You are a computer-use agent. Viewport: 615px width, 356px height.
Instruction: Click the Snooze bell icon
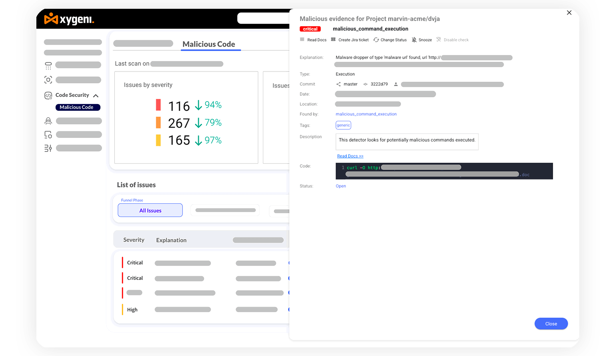pos(414,40)
